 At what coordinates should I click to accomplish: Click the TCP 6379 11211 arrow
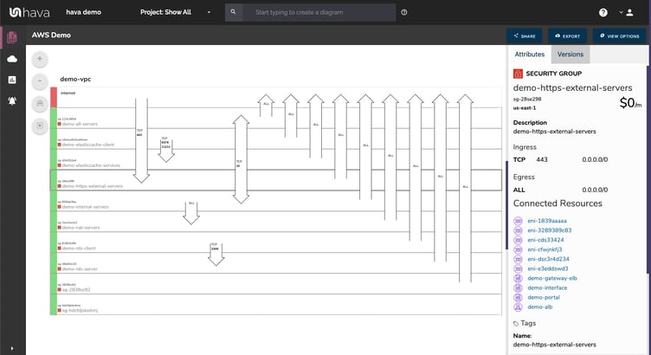click(x=166, y=150)
